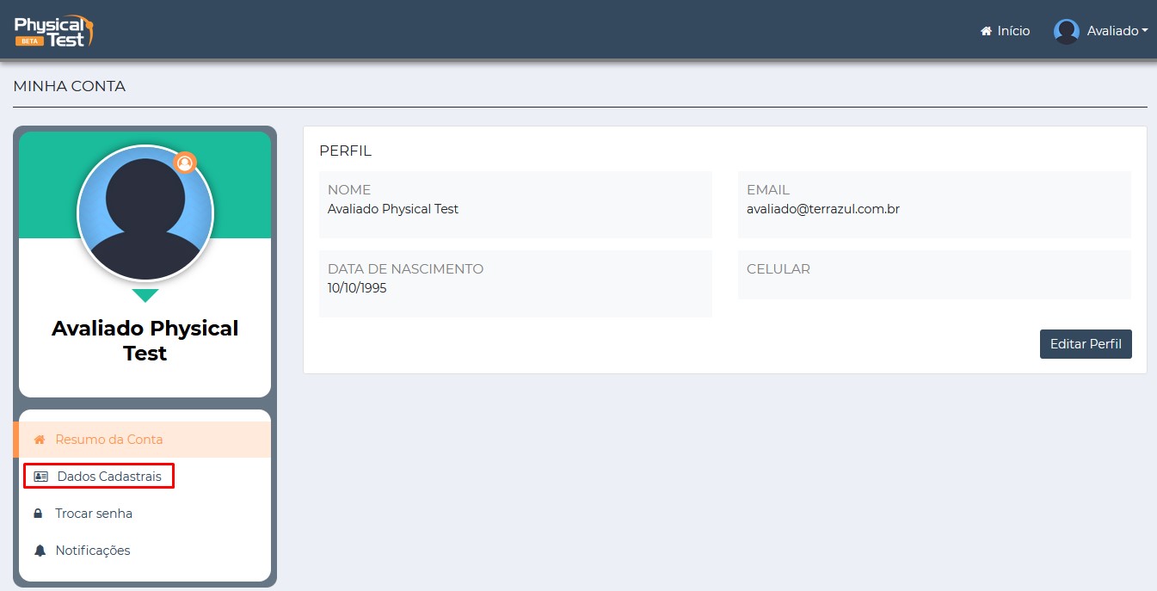
Task: Click the small user avatar in navbar
Action: 1066,31
